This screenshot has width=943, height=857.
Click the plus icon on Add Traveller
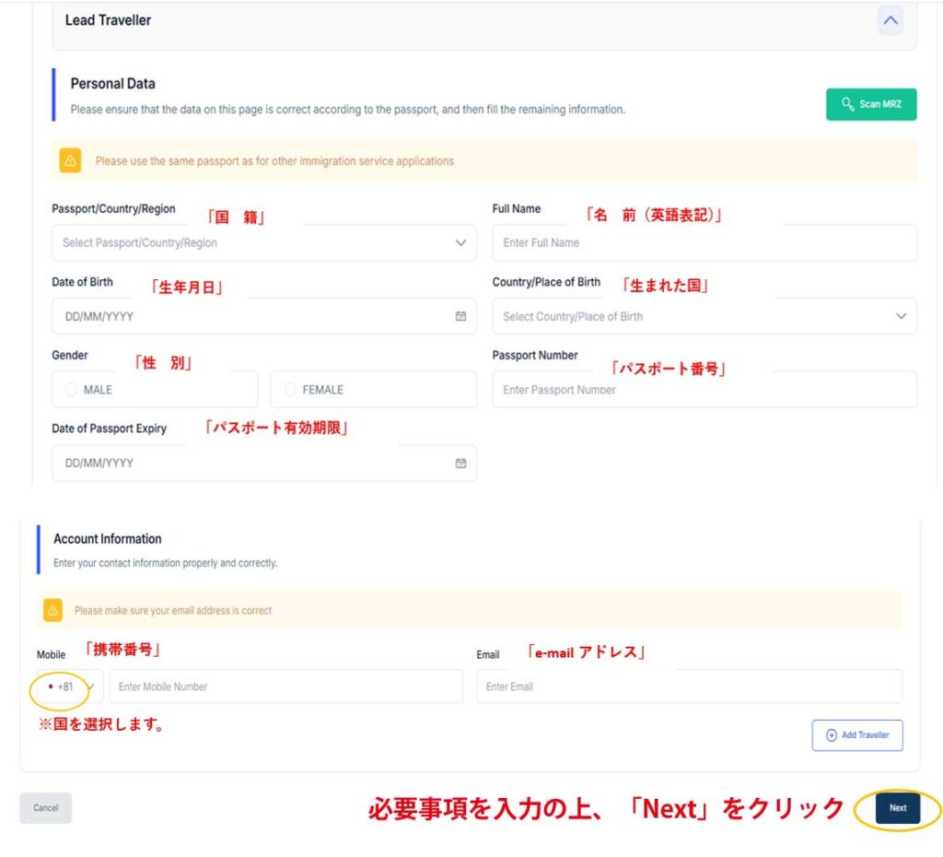click(x=832, y=735)
